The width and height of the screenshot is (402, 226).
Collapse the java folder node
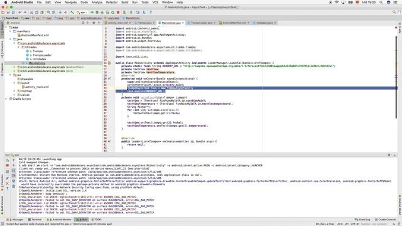(10, 39)
